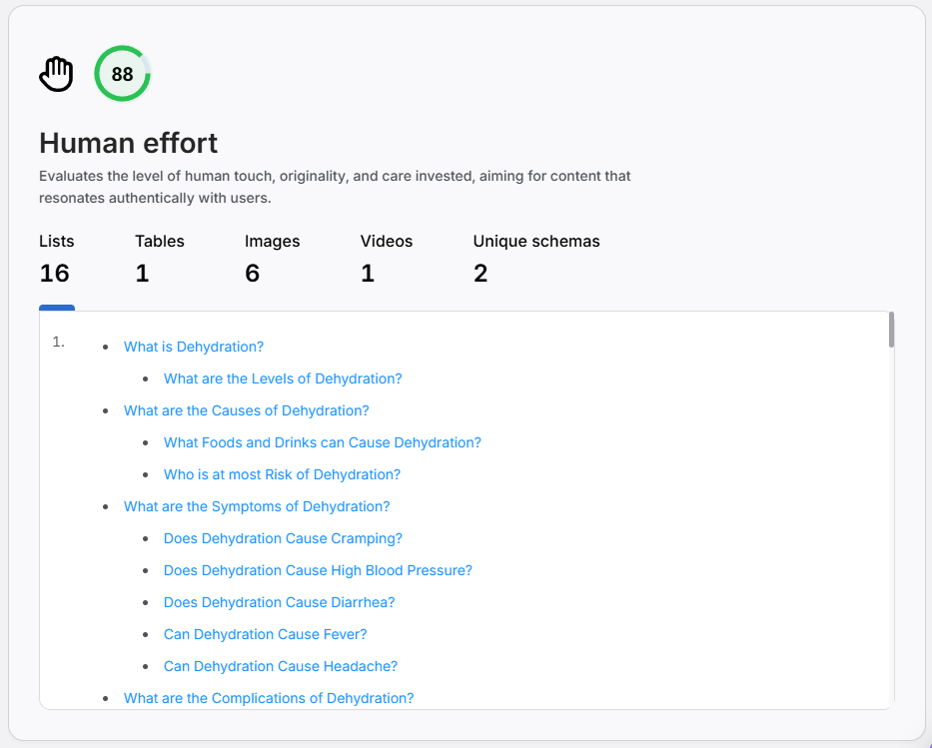
Task: View the Unique schemas tab
Action: 535,259
